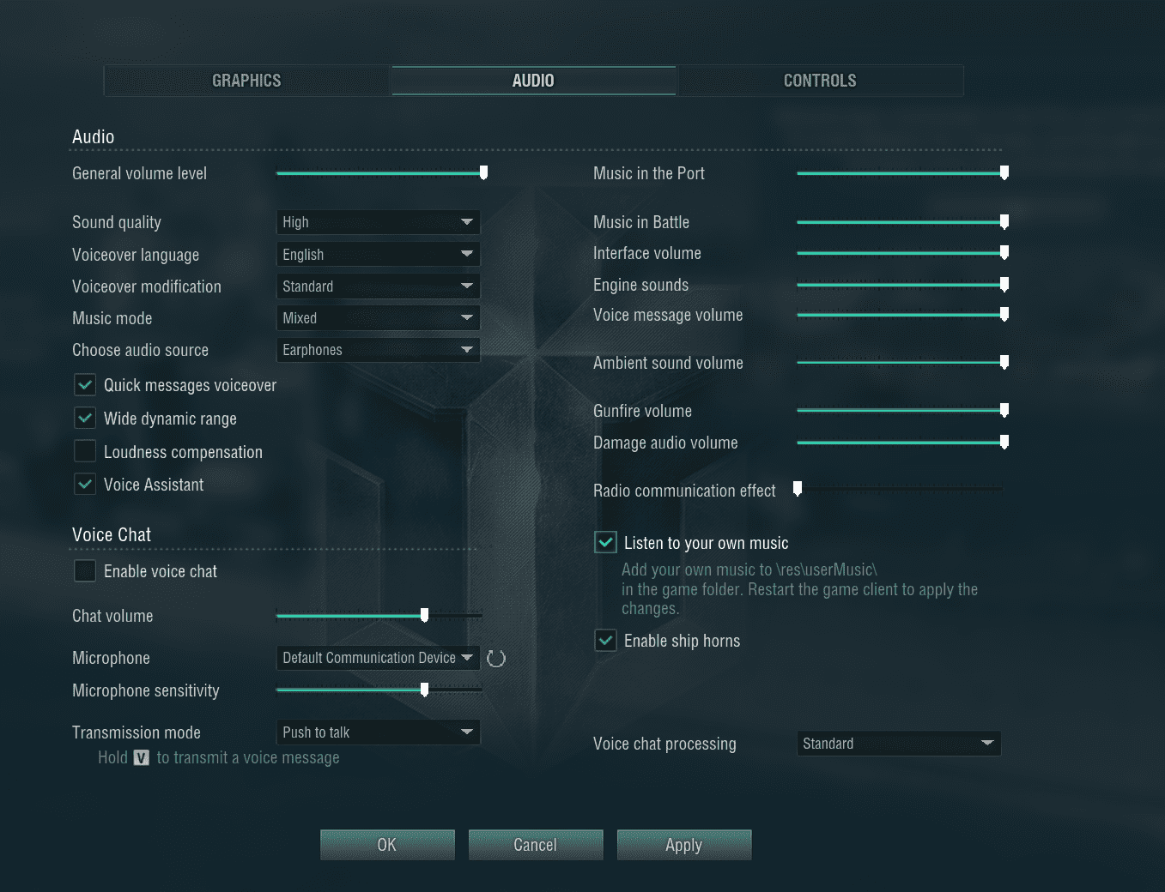Click the 'Microphone sensitivity' label
The image size is (1165, 892).
146,691
